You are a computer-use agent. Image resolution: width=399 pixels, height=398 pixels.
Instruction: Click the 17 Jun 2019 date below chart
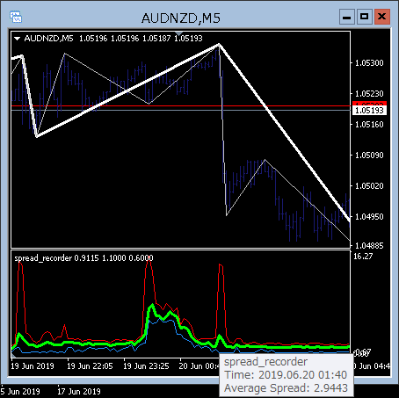[79, 392]
